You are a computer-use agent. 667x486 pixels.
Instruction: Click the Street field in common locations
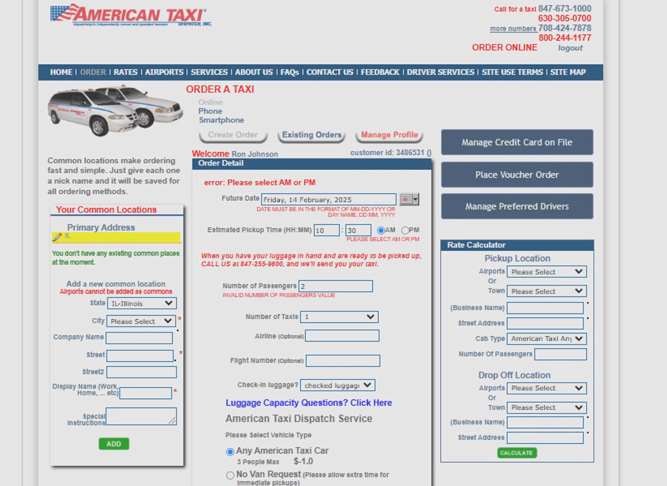[140, 356]
